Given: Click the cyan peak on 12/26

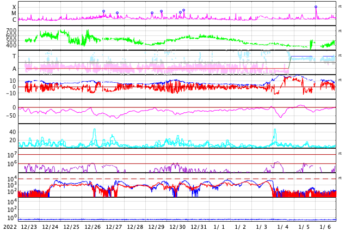Looking at the screenshot, I should tap(95, 130).
